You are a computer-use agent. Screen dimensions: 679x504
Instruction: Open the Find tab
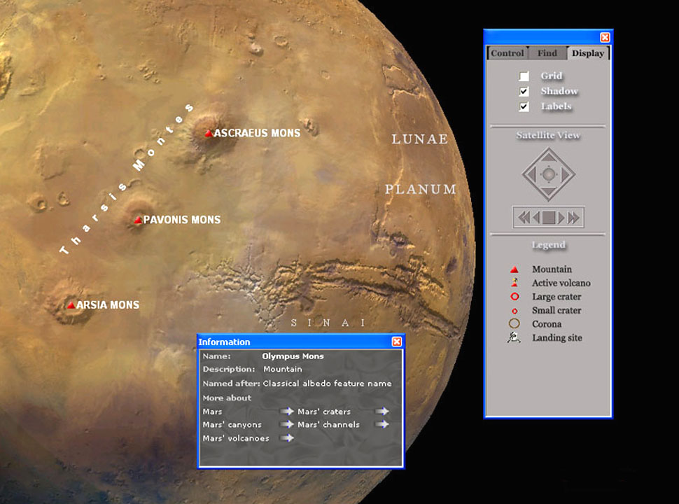[x=547, y=52]
